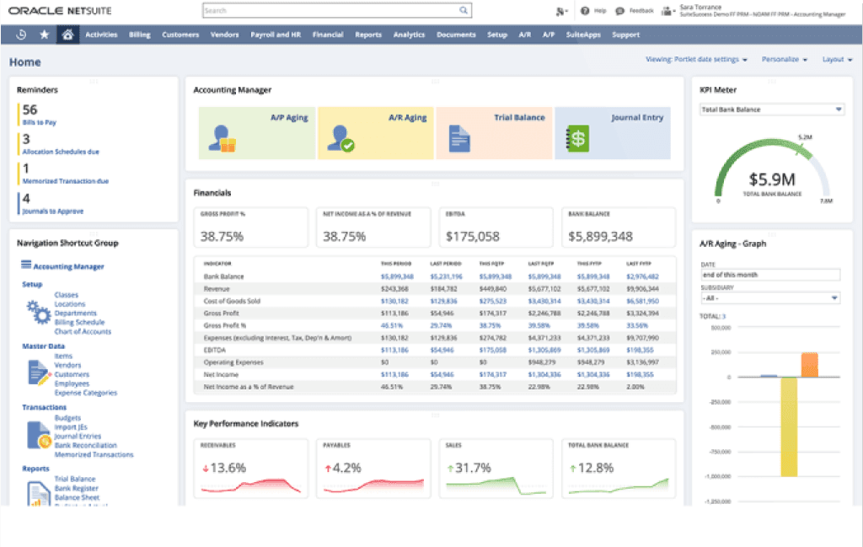Screen dimensions: 863x547
Task: Click the orange bar in A/R Aging graph
Action: [x=809, y=364]
